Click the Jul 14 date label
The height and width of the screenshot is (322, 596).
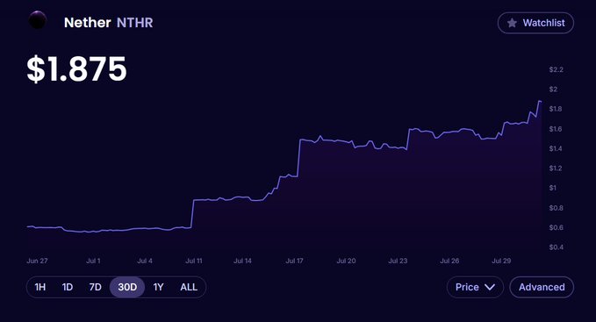[242, 261]
